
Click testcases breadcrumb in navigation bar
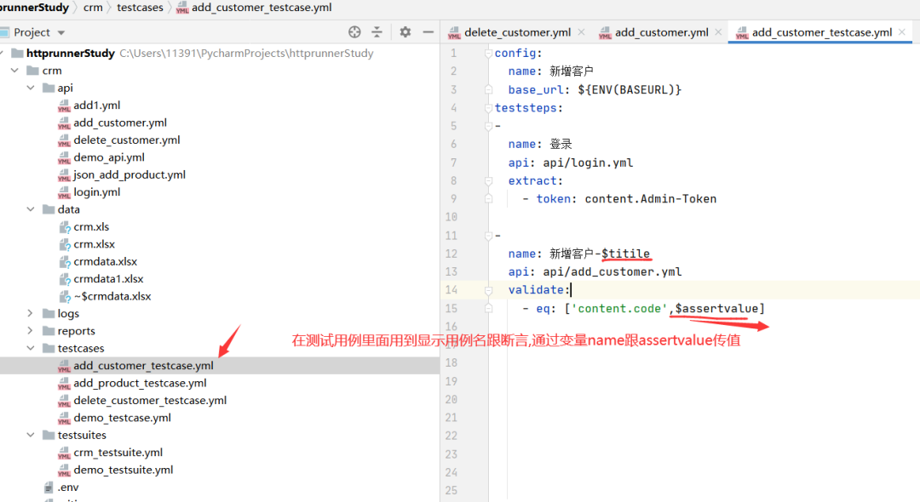(140, 8)
